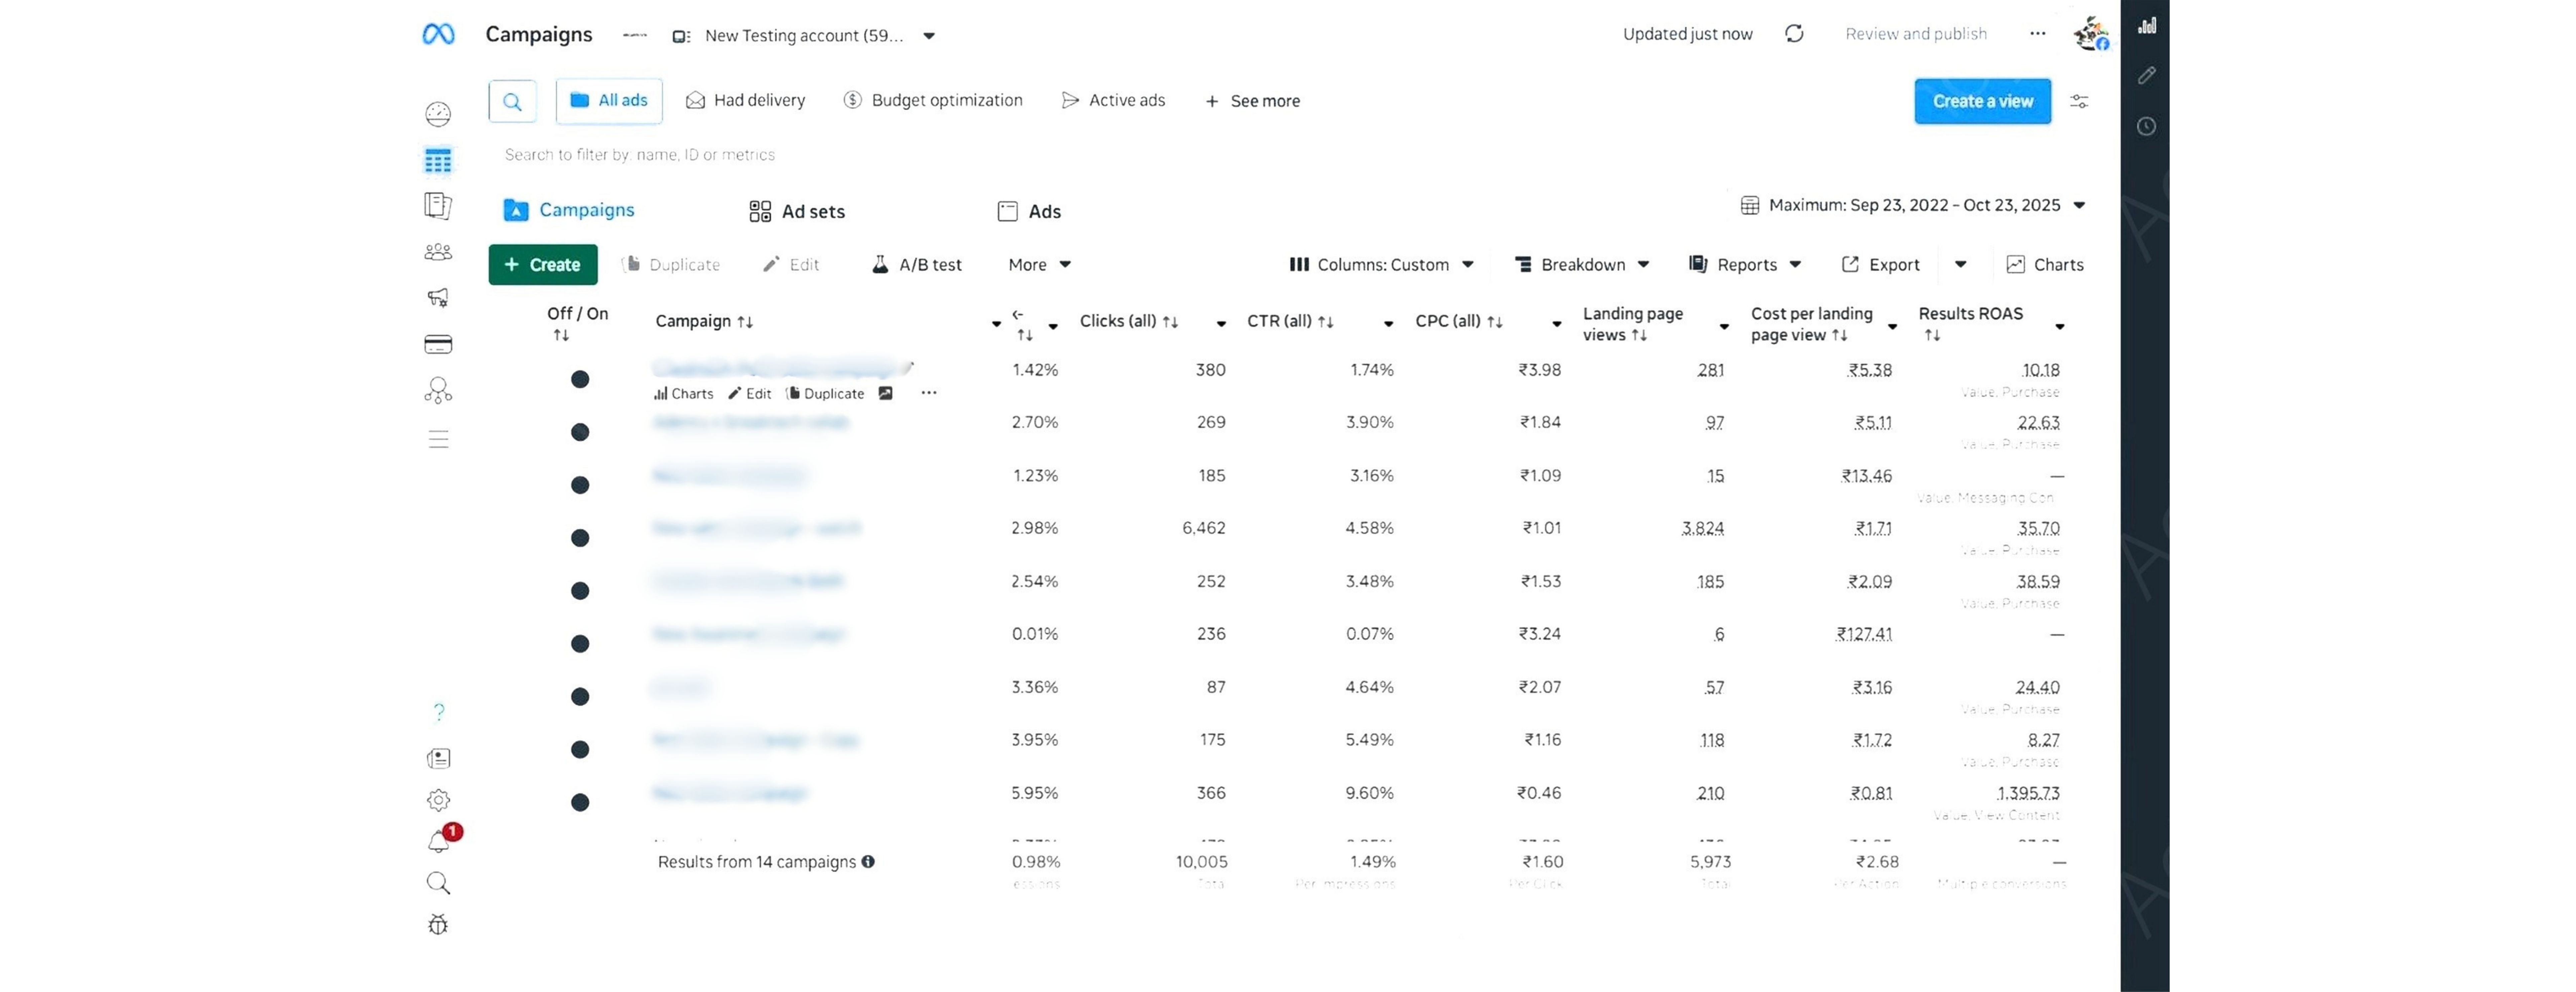Click the magnifier search icon in sidebar

[438, 883]
